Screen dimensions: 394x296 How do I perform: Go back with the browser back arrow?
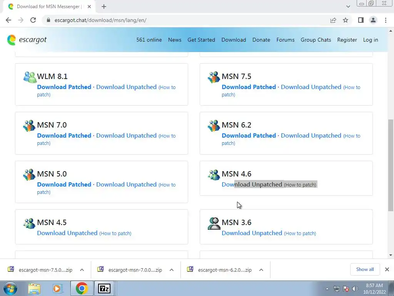click(8, 20)
